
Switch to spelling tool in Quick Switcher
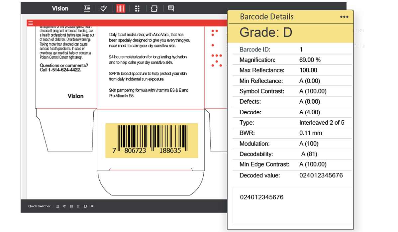[x=64, y=206]
